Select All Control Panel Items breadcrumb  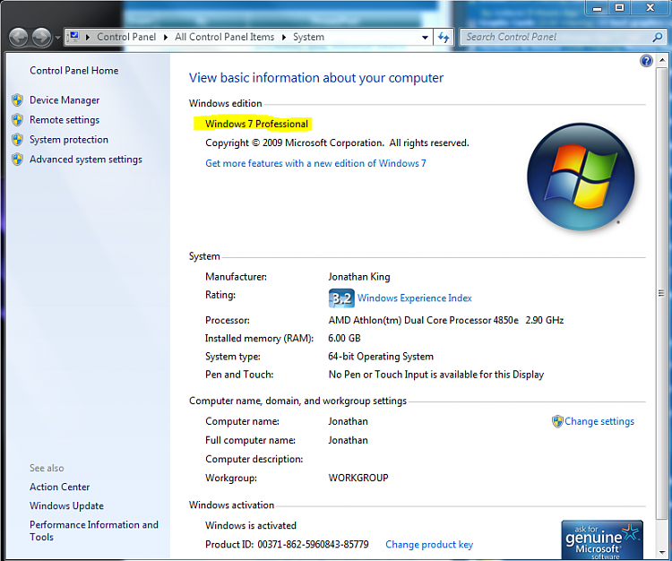click(224, 38)
